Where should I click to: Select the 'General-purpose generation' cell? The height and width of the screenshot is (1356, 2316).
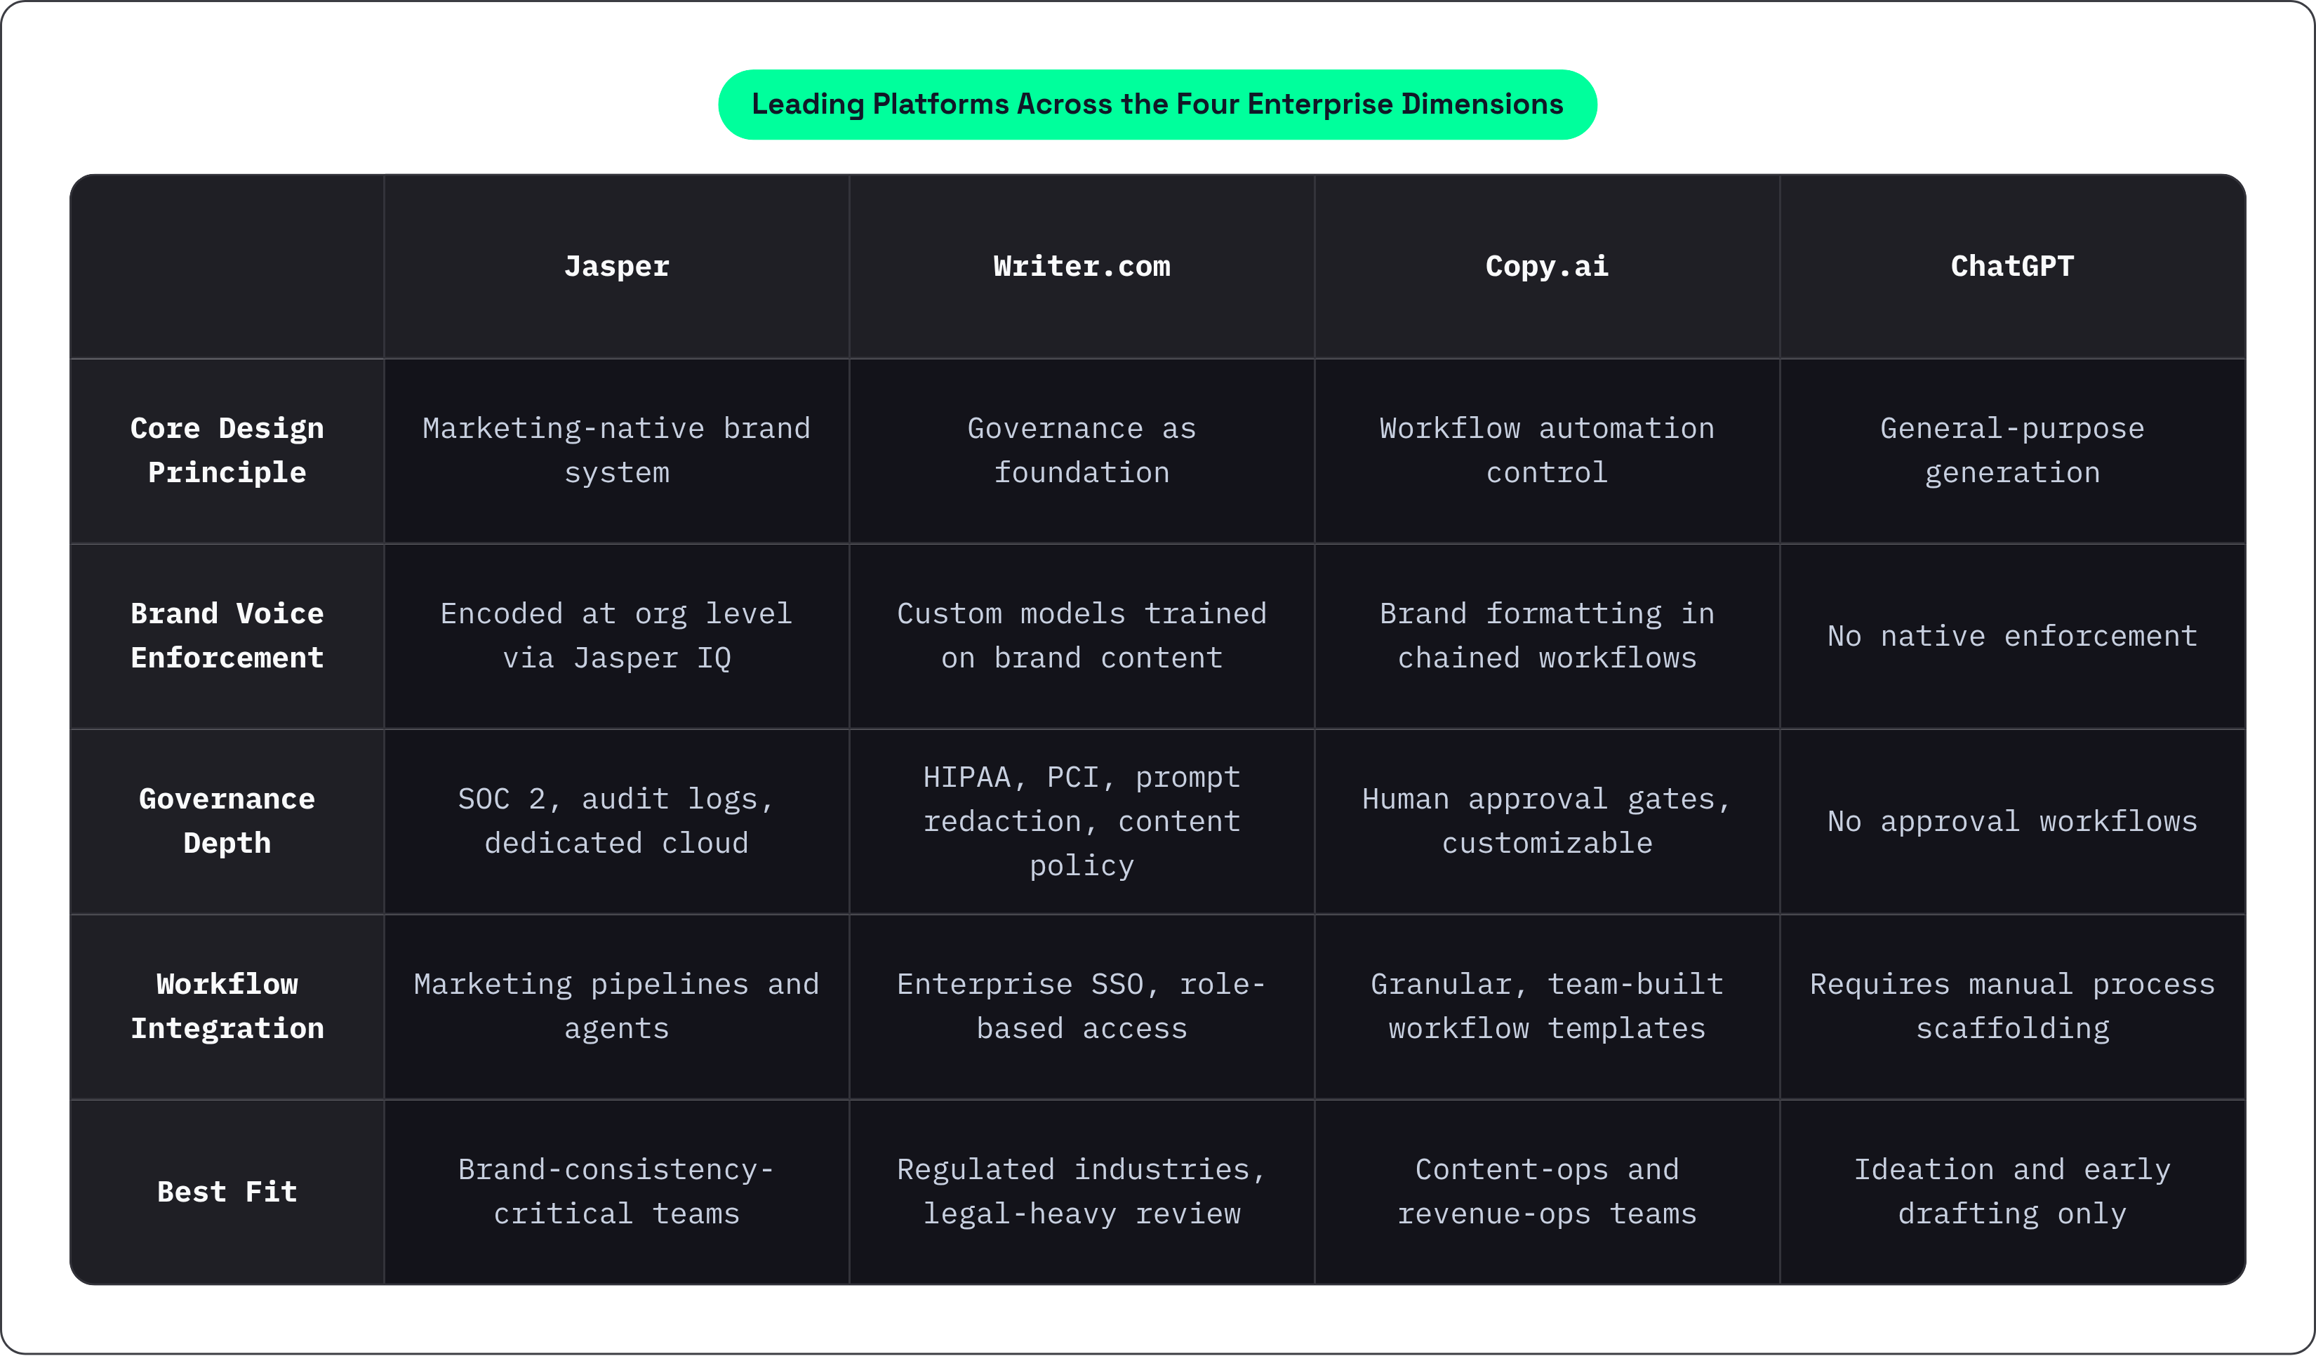2012,451
